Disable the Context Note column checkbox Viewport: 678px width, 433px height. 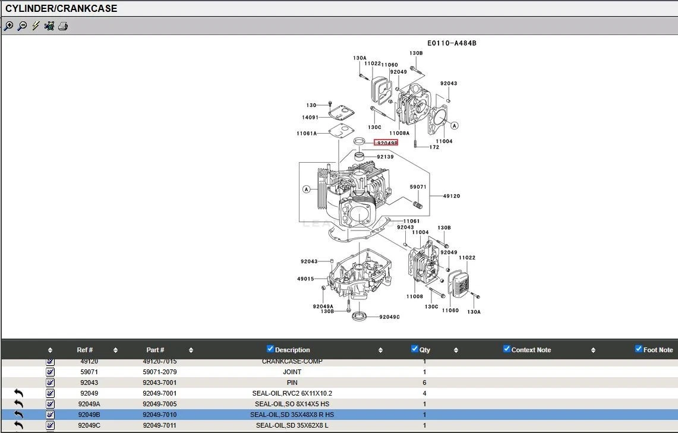(x=507, y=349)
